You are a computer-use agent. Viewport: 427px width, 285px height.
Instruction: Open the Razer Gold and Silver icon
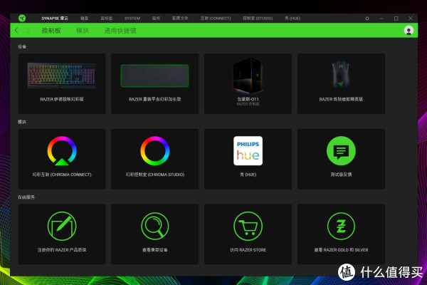(x=341, y=226)
